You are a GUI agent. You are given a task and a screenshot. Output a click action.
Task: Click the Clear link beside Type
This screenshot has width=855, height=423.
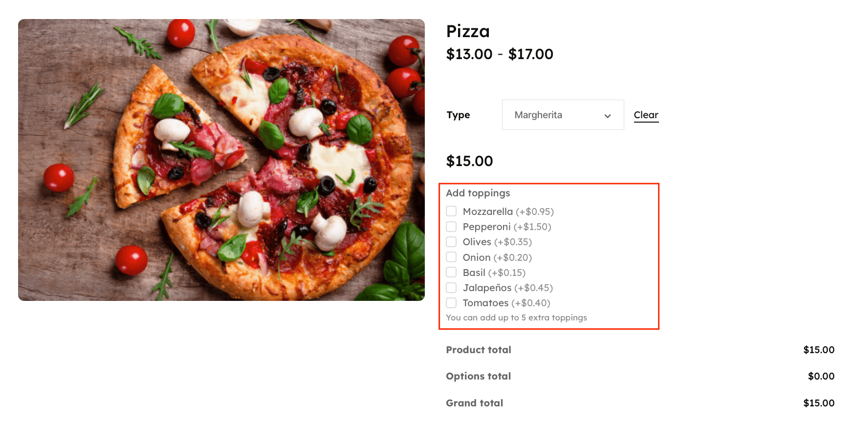(x=646, y=115)
